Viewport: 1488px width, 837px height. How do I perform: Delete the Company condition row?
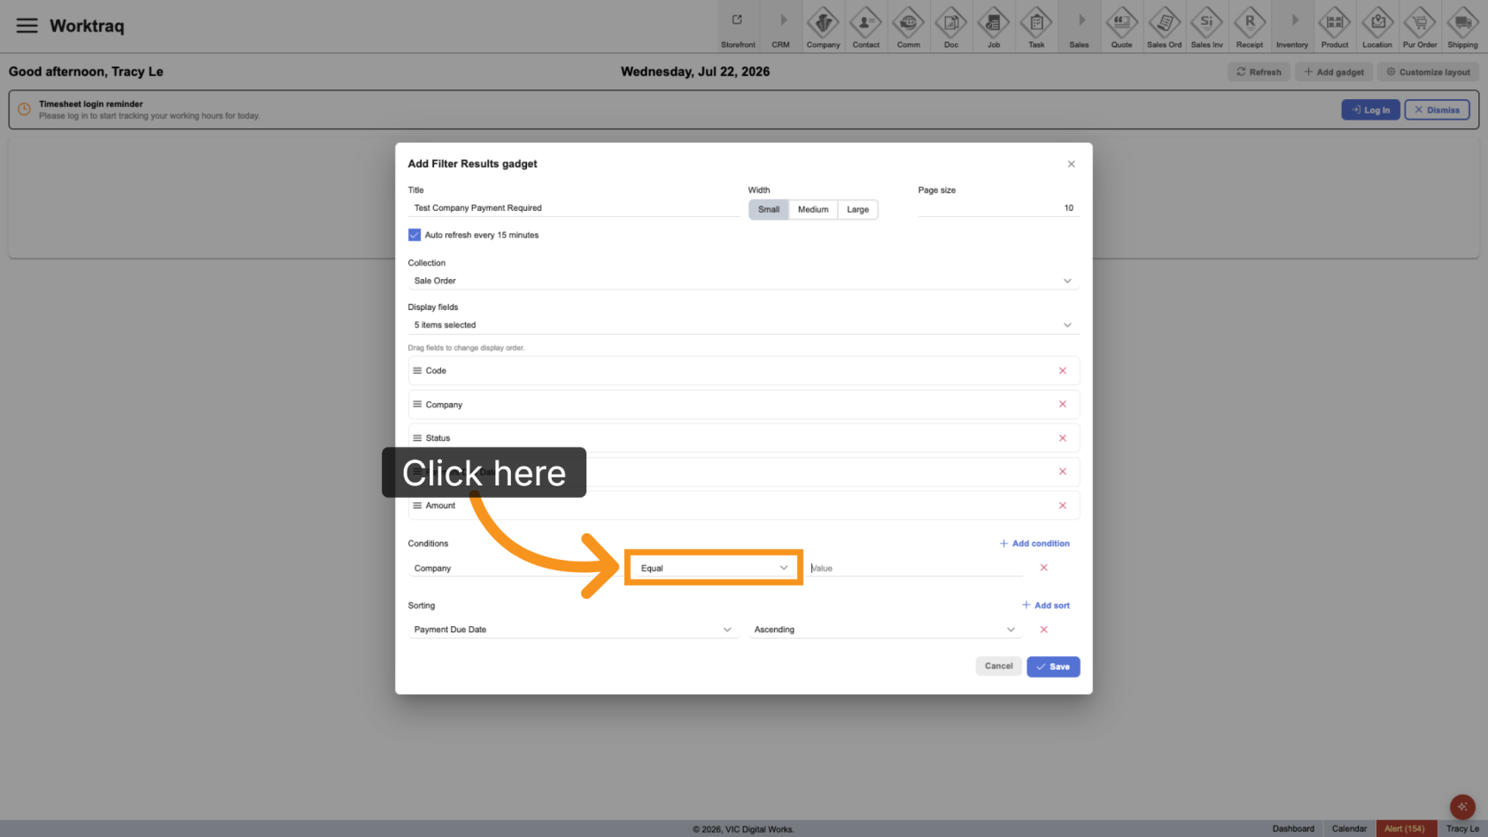point(1043,568)
